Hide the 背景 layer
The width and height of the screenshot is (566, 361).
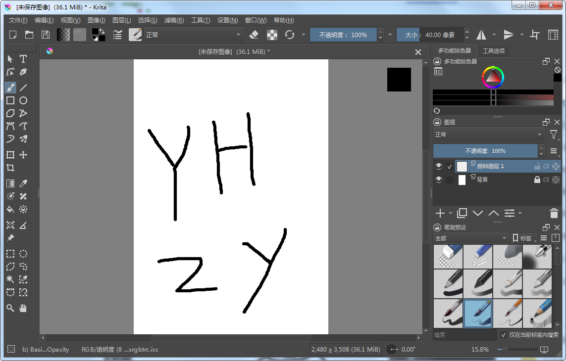438,180
